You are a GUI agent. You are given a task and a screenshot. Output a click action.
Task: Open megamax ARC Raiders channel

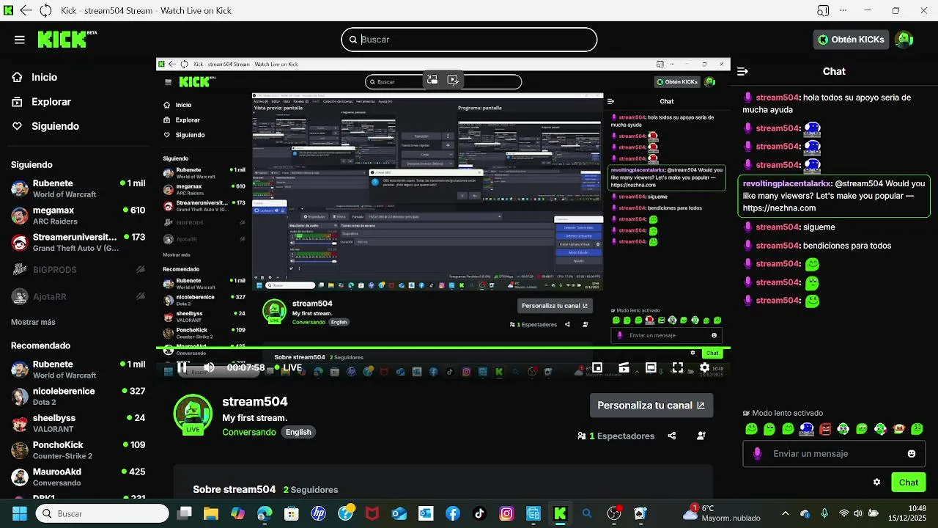pyautogui.click(x=78, y=216)
